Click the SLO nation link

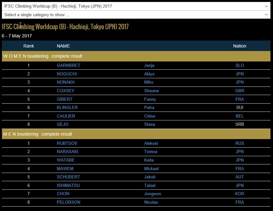pos(239,65)
